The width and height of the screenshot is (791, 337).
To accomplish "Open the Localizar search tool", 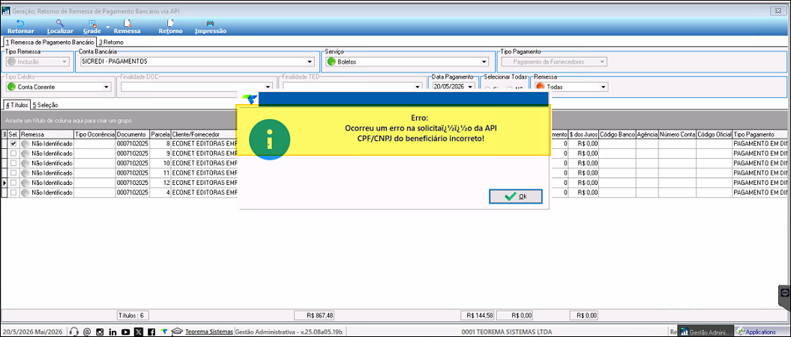I will coord(60,27).
